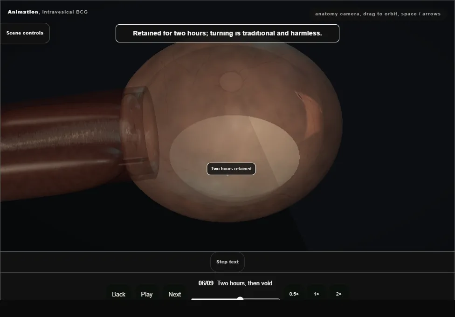Toggle the Step text panel
Image resolution: width=455 pixels, height=317 pixels.
pyautogui.click(x=227, y=262)
